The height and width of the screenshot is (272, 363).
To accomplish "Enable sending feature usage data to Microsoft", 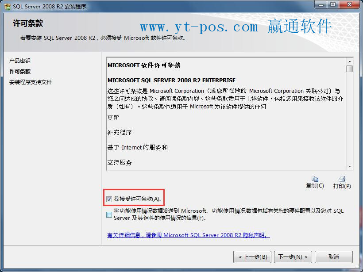I will click(x=109, y=215).
